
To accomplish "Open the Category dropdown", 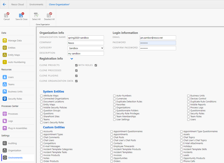I will click(x=85, y=48).
